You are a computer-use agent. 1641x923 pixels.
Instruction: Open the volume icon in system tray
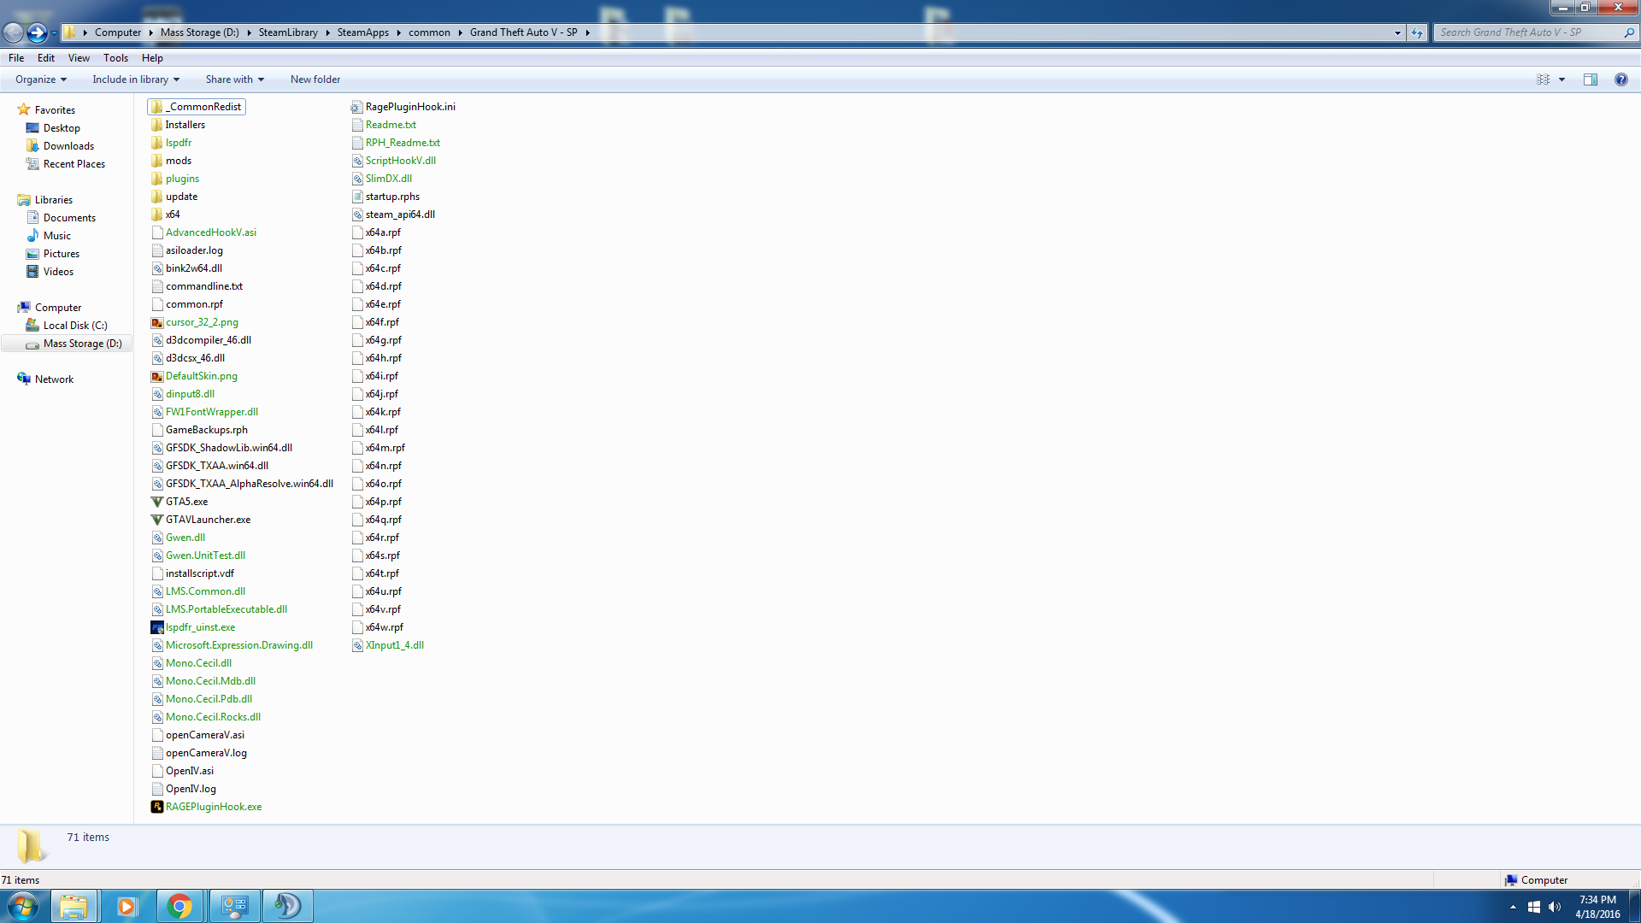[x=1555, y=907]
